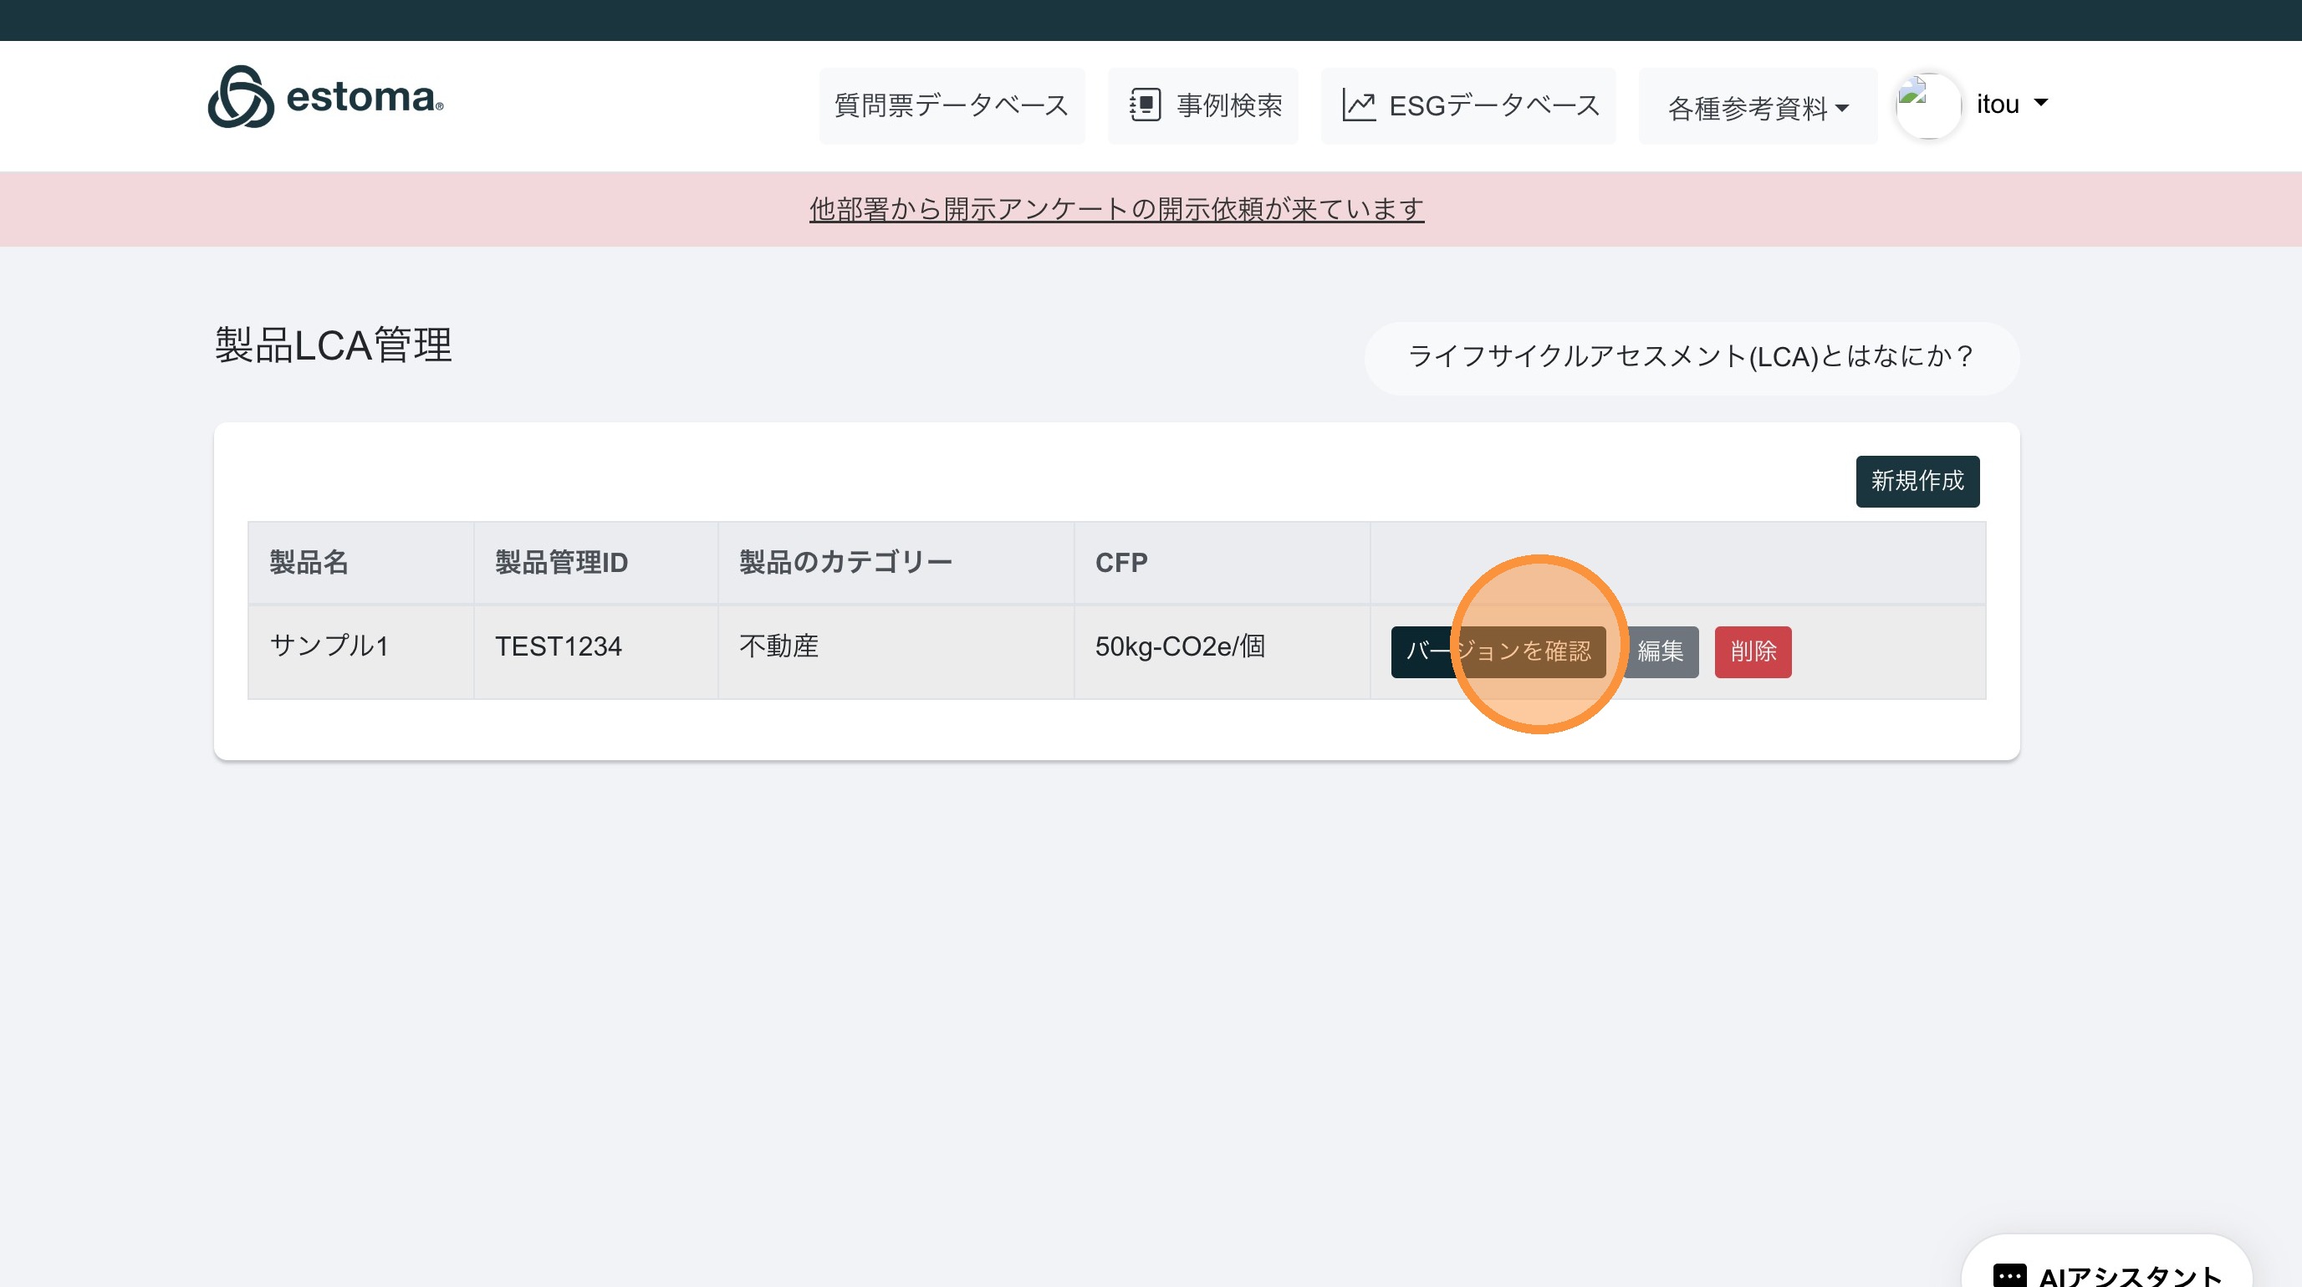This screenshot has height=1287, width=2302.
Task: Click the CFP column header
Action: [x=1120, y=562]
